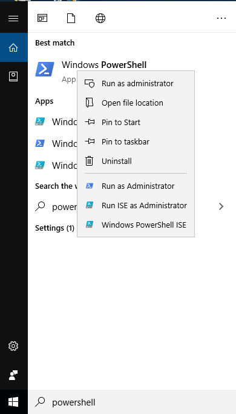Click the trash icon beside Uninstall
Image resolution: width=236 pixels, height=414 pixels.
coord(90,161)
